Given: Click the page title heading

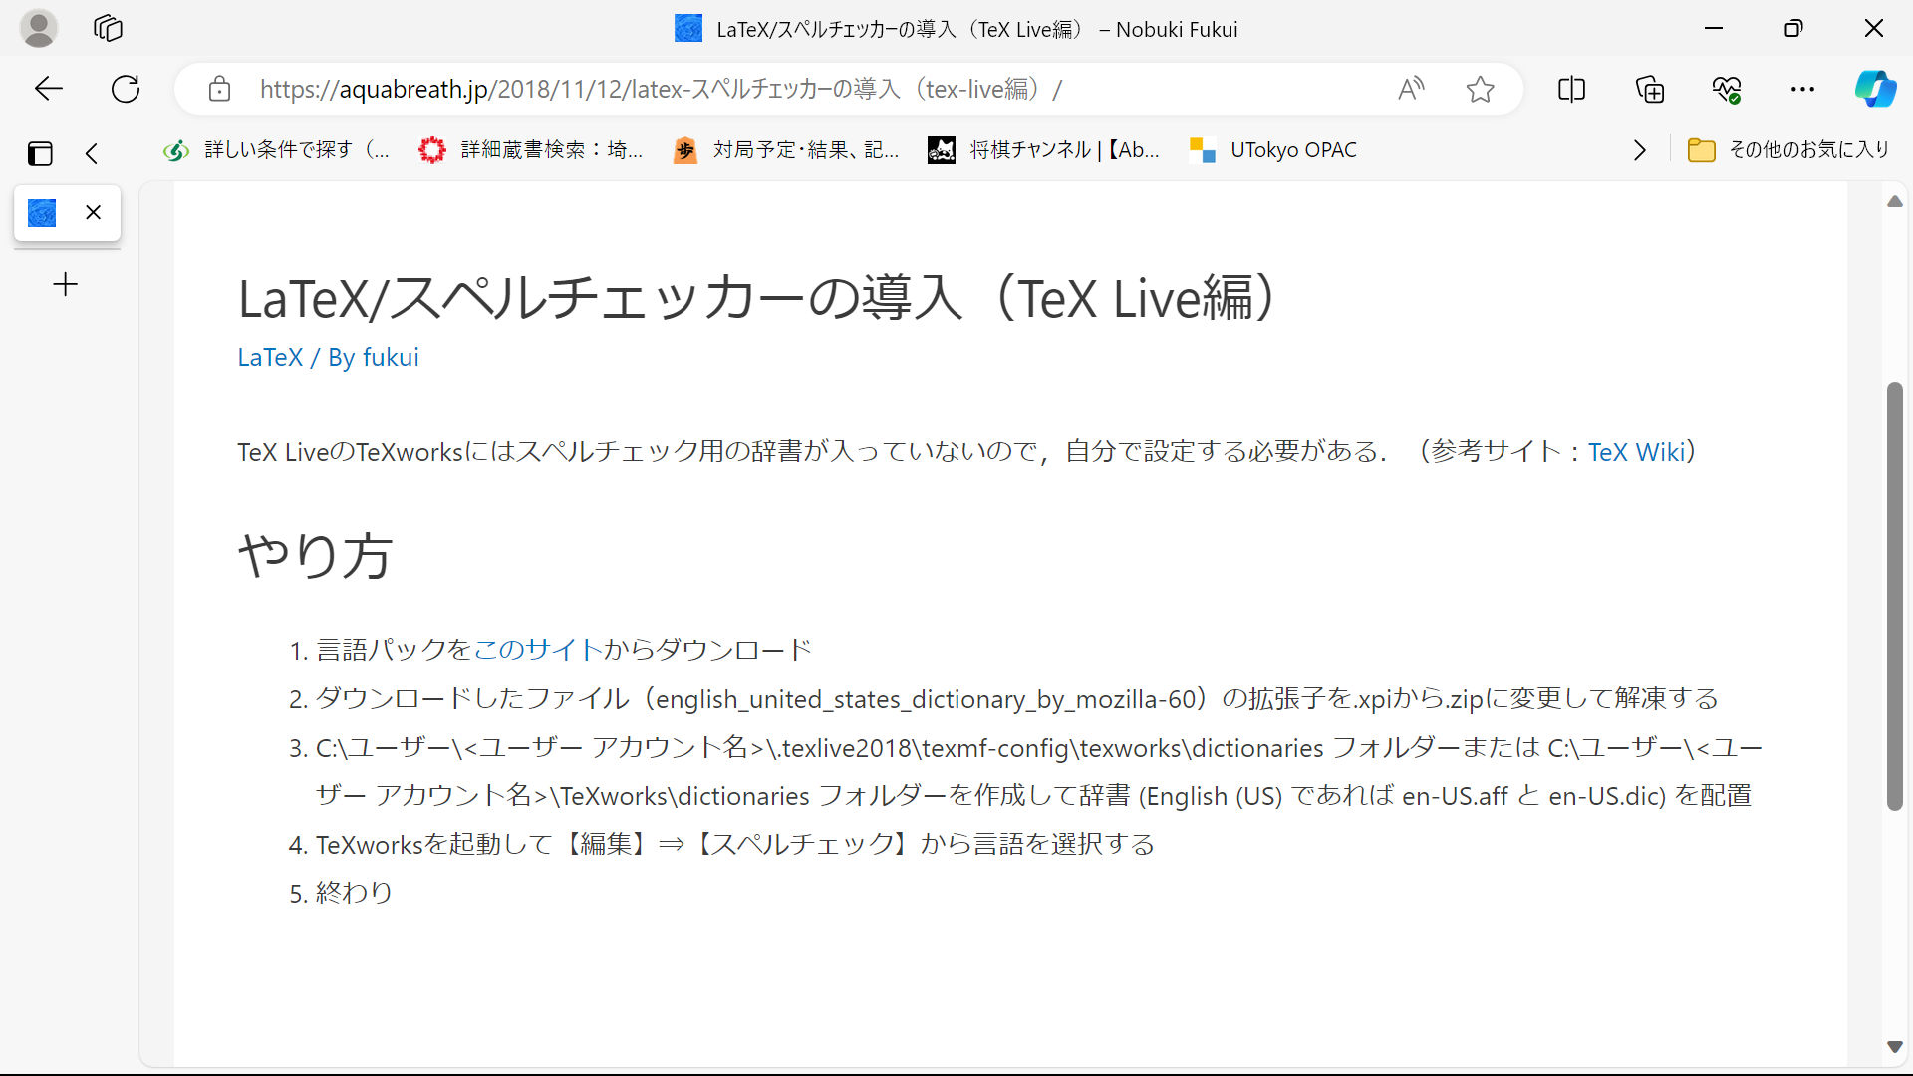Looking at the screenshot, I should pos(757,298).
